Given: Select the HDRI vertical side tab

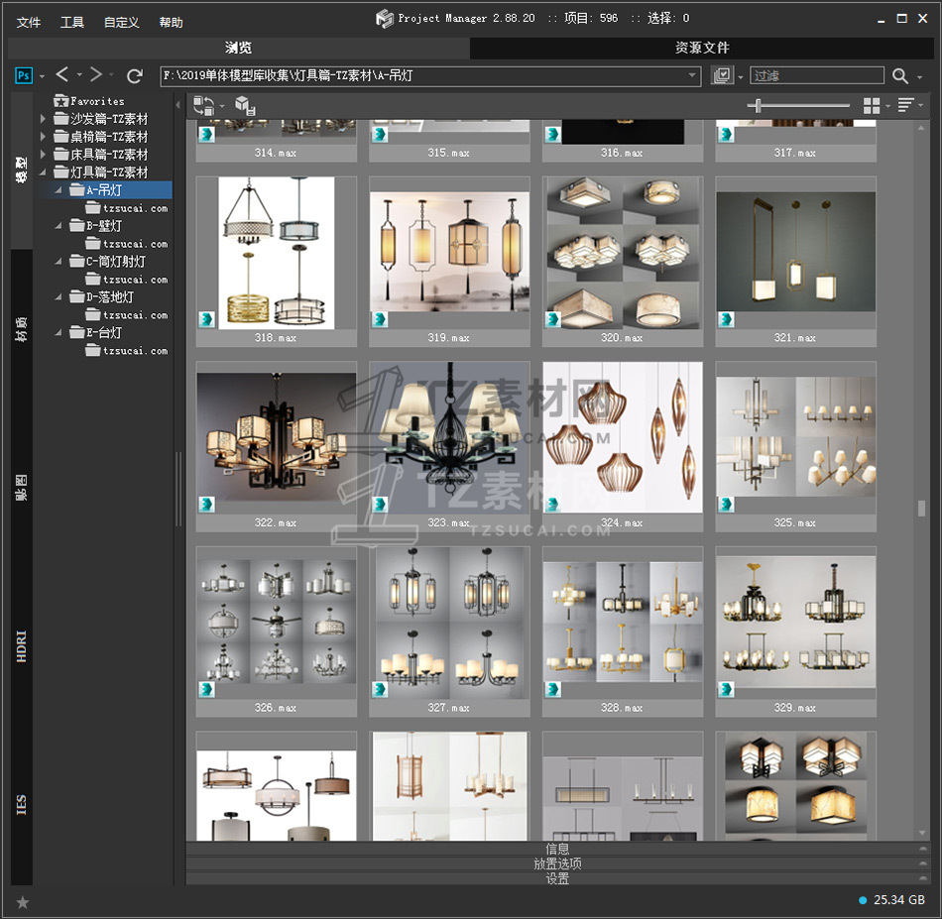Looking at the screenshot, I should point(22,644).
